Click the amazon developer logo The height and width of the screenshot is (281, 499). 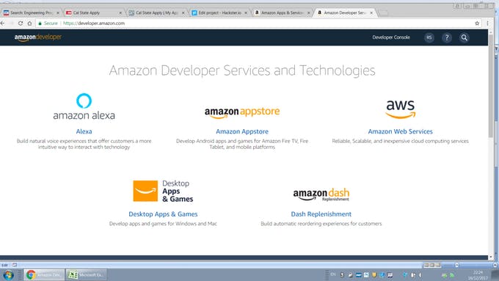[38, 37]
